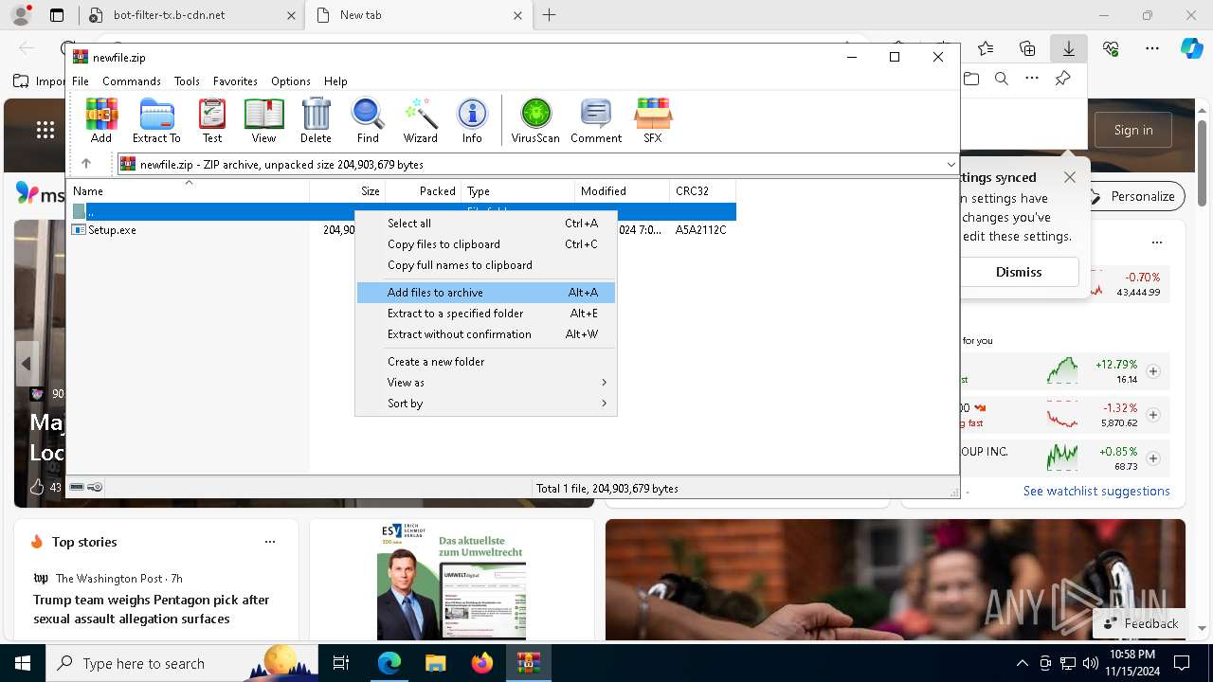Choose Select all from the context menu
Screen dimensions: 1213x682
[x=486, y=224]
